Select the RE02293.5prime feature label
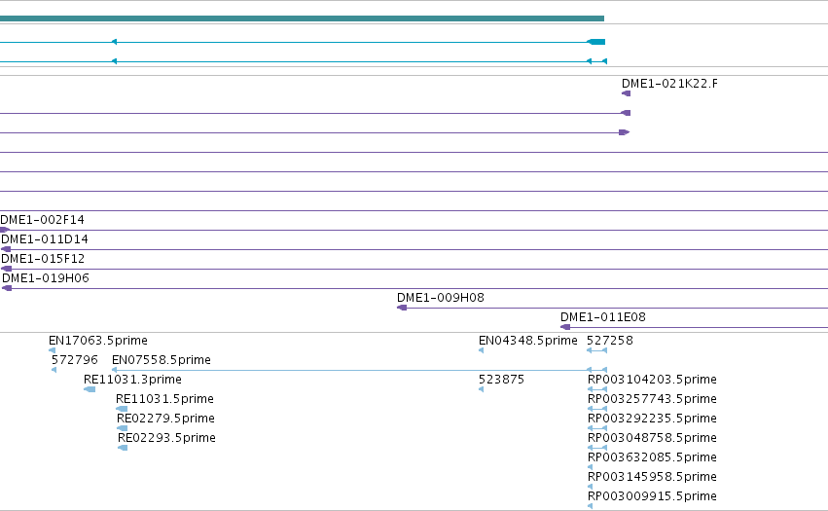Viewport: 828px width, 511px height. 167,438
